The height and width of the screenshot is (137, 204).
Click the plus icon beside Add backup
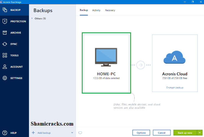point(33,133)
